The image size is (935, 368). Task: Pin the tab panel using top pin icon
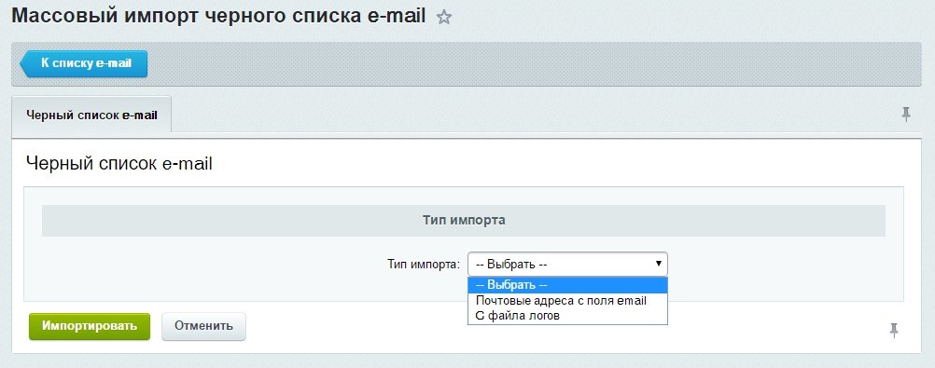[x=906, y=115]
